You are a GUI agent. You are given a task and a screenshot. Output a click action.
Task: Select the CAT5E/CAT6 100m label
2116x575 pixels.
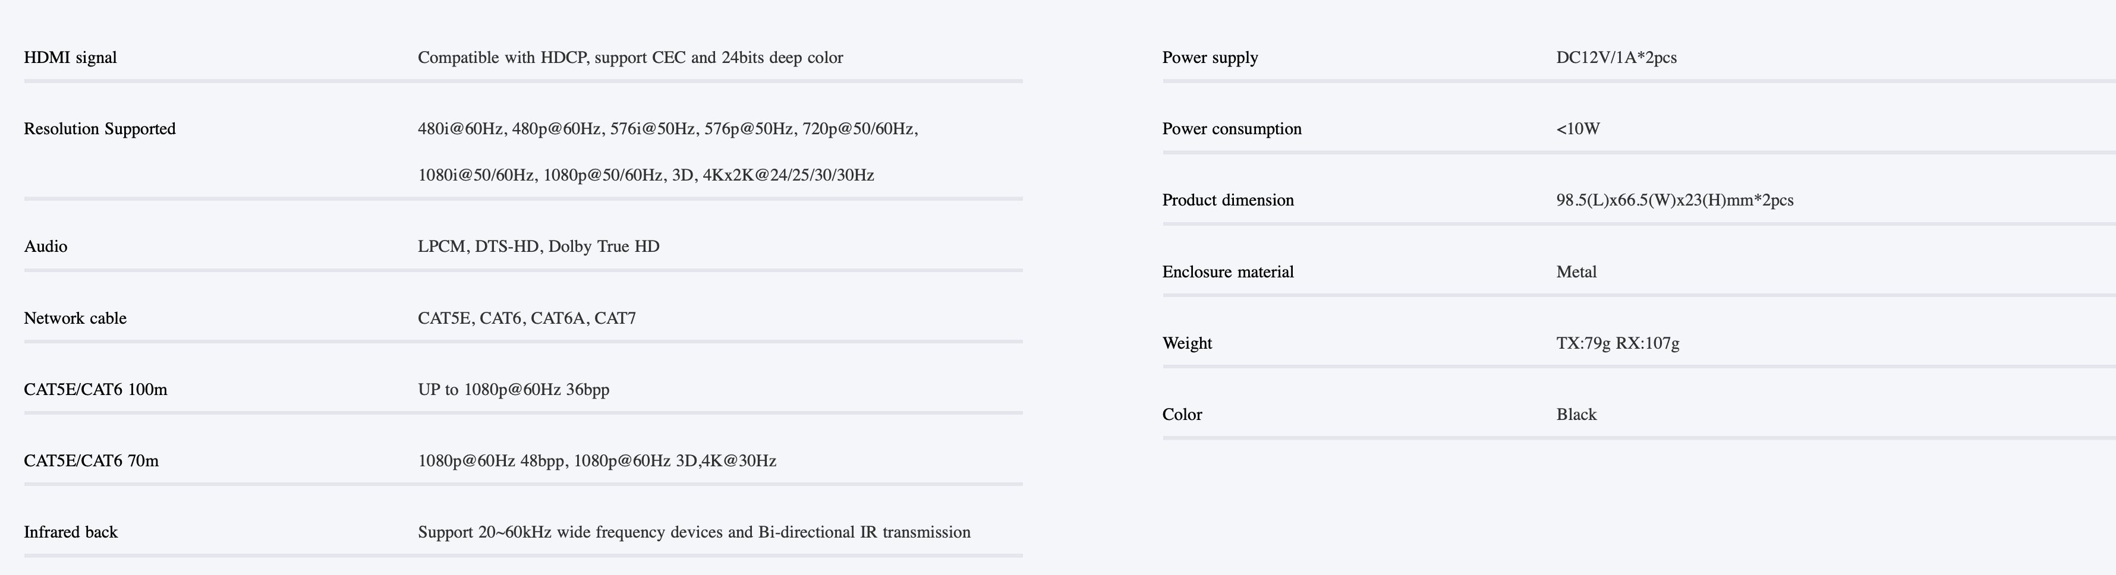pyautogui.click(x=95, y=389)
